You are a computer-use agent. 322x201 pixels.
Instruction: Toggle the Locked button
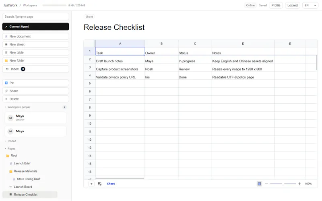[292, 5]
